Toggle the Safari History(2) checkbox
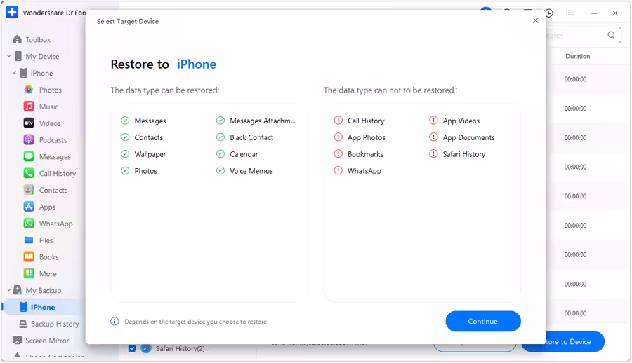 coord(132,348)
